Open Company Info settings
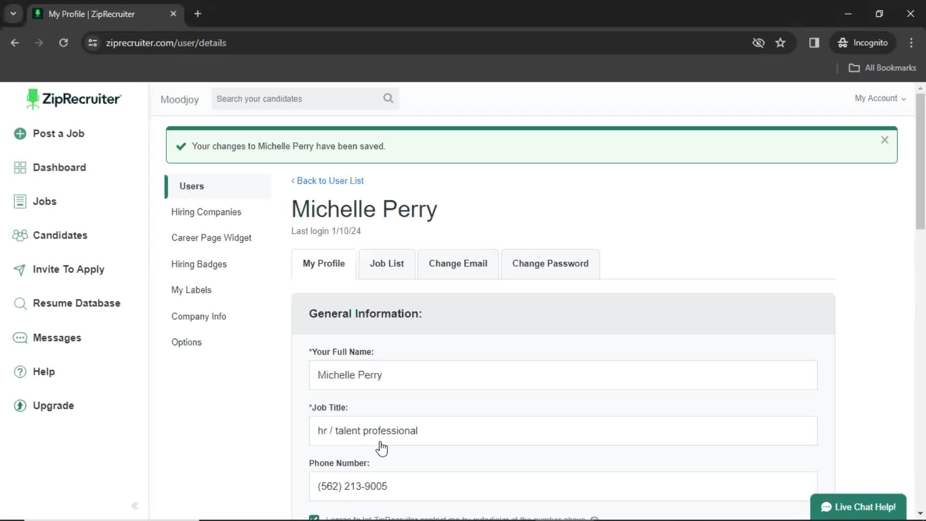This screenshot has height=521, width=926. point(198,316)
